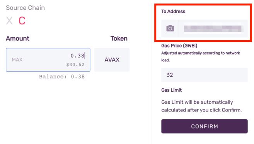Viewport: 254px width, 144px height.
Task: Click the Gas Price (GWEI) label
Action: click(x=179, y=46)
